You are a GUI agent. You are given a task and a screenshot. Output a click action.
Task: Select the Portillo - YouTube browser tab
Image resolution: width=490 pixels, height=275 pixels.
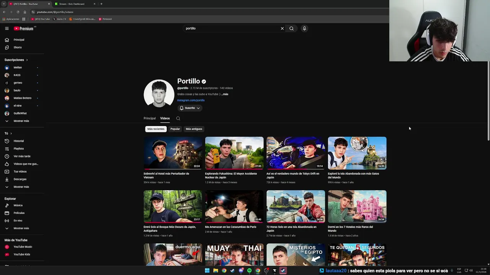29,4
